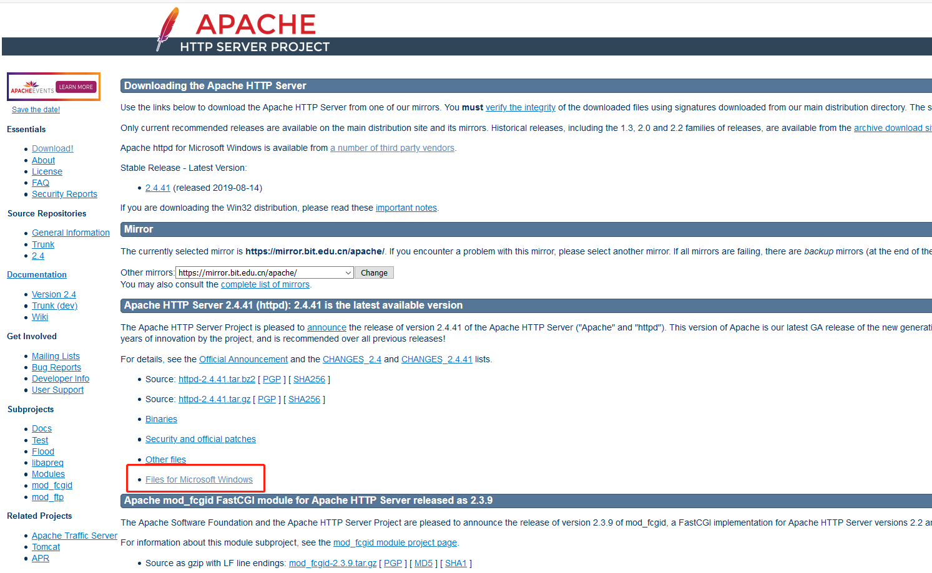Open Apache Traffic Server link
The image size is (932, 573).
tap(74, 536)
